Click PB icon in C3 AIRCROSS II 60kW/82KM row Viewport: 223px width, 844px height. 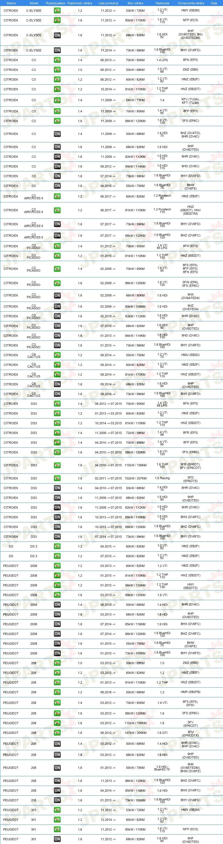click(57, 197)
